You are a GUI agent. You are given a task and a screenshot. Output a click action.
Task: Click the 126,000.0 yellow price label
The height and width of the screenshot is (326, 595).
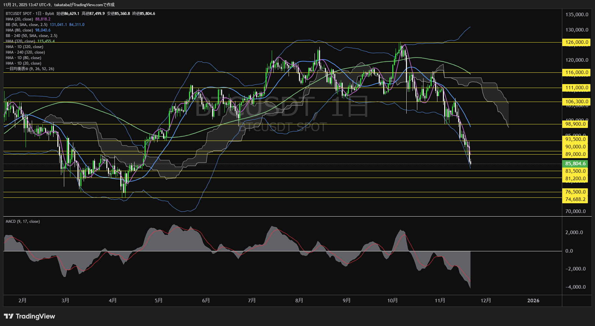(x=576, y=42)
